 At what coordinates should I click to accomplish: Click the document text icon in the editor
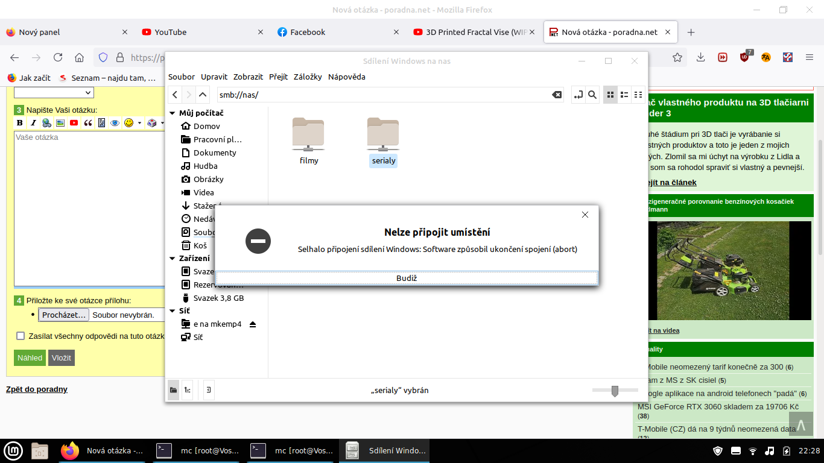[x=101, y=123]
